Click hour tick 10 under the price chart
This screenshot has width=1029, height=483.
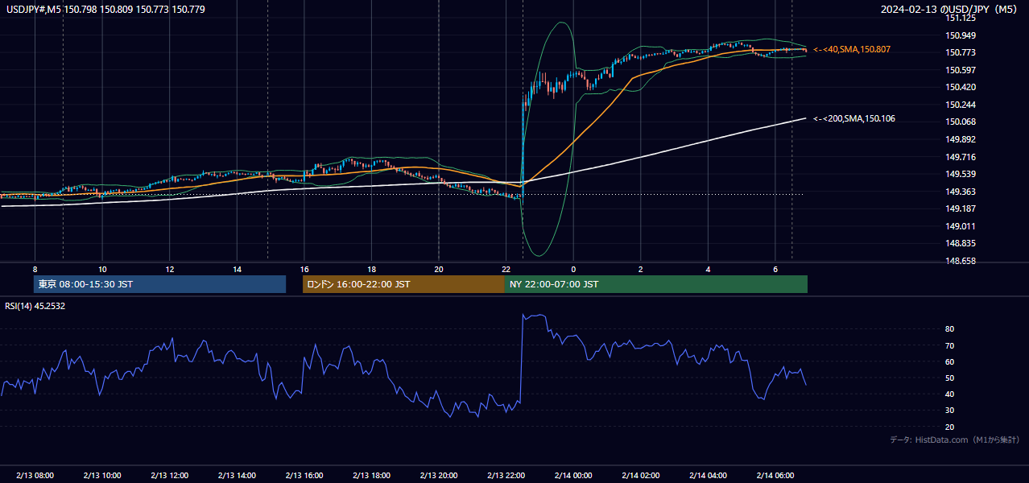pos(102,269)
